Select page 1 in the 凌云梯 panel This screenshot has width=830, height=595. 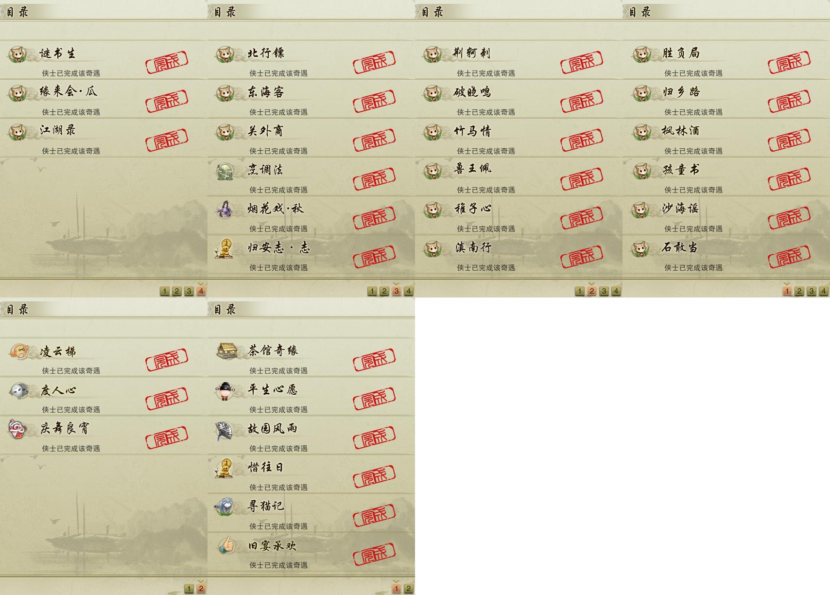[x=189, y=589]
